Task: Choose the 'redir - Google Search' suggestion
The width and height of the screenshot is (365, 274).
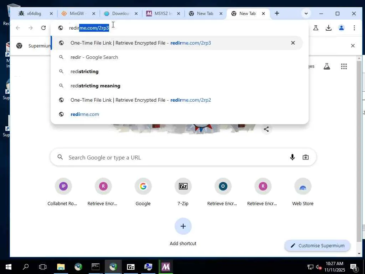Action: (x=177, y=57)
